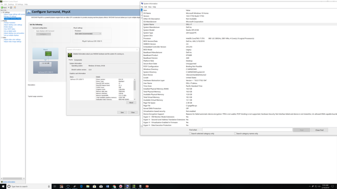Open Task View from the taskbar
Screen dimensions: 337x189
pos(55,186)
